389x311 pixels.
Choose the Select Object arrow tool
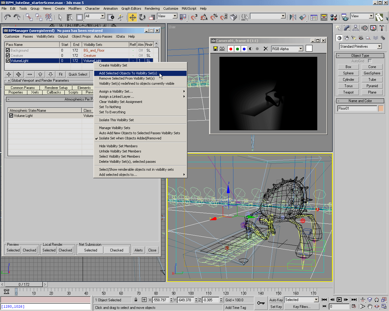coord(60,17)
